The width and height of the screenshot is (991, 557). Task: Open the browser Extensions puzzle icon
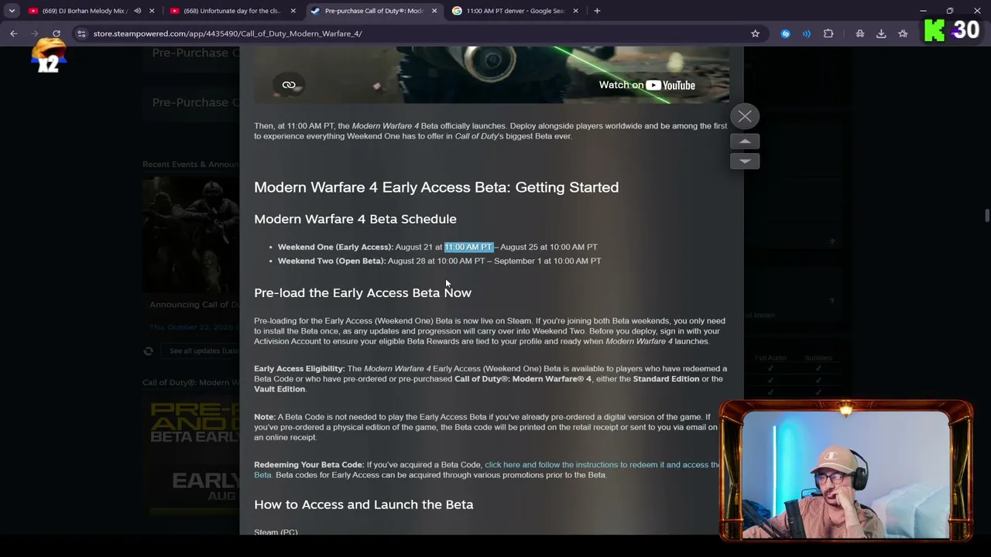point(828,33)
